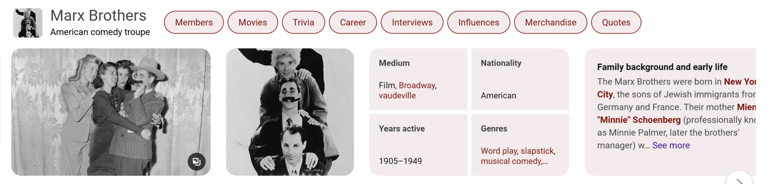Switch to the Career chip
The height and width of the screenshot is (184, 768).
click(353, 22)
